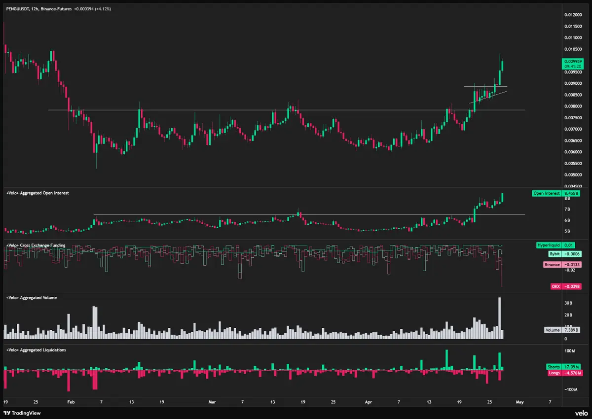592x419 pixels.
Task: Click the 0.012000 price axis tick
Action: pyautogui.click(x=572, y=15)
